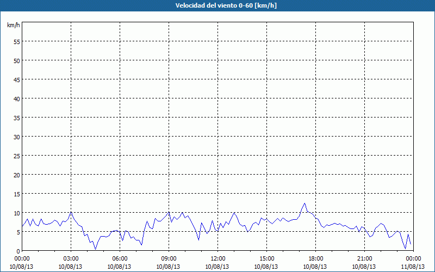Click the 06:00 time label
This screenshot has height=272, width=435.
(120, 259)
